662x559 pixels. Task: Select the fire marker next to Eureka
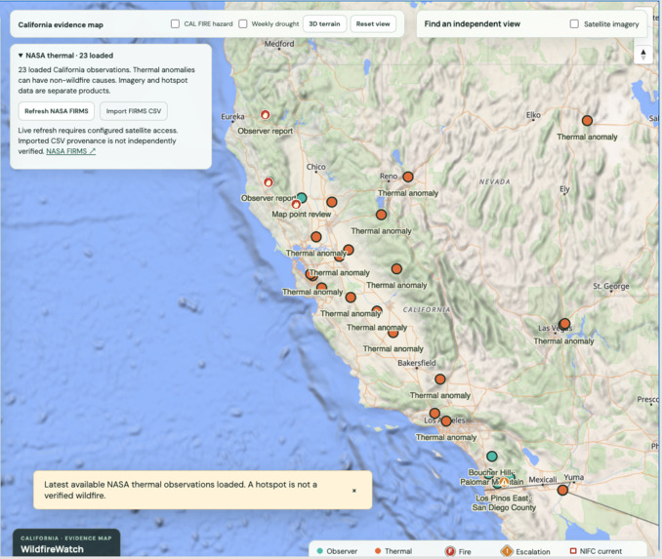(x=265, y=115)
